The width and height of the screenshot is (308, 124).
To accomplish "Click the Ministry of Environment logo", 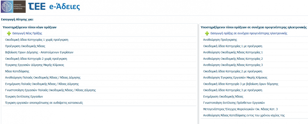I will 13,7.
